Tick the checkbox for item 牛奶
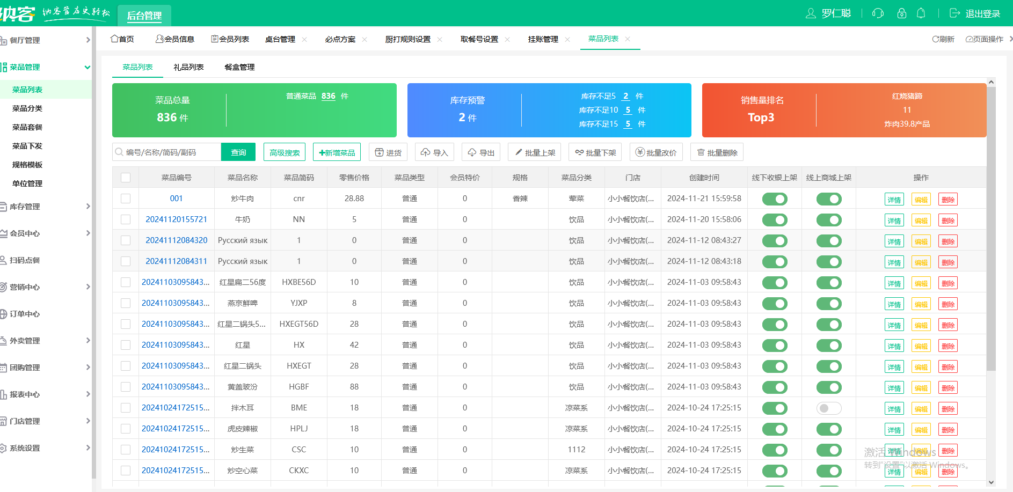This screenshot has height=492, width=1013. point(126,219)
